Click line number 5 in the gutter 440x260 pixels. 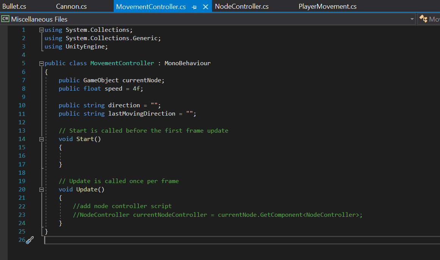pos(23,63)
